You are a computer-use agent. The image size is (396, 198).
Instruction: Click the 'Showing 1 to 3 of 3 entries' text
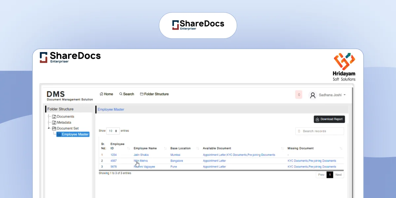[115, 173]
